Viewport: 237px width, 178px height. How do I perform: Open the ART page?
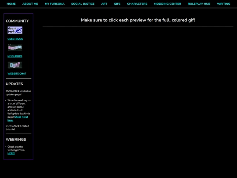tap(104, 4)
